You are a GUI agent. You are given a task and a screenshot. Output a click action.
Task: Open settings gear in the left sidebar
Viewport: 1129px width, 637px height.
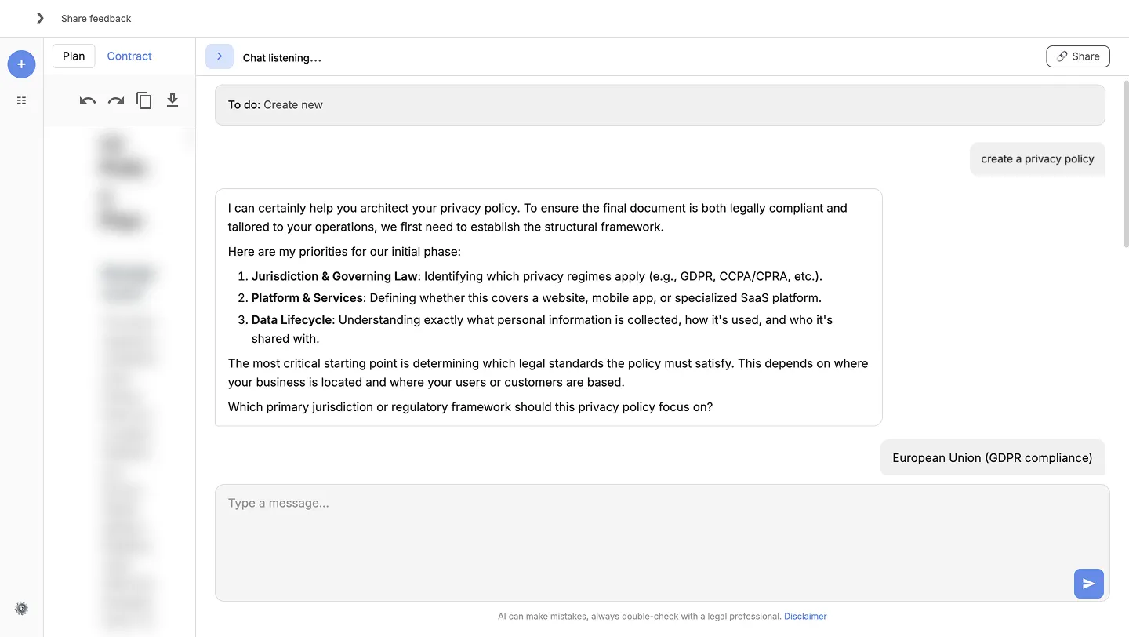[21, 608]
